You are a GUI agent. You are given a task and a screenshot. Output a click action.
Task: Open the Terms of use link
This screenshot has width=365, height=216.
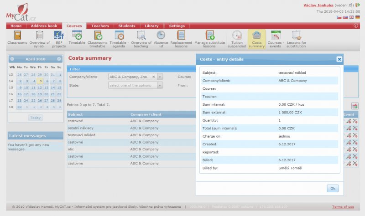[x=343, y=207]
